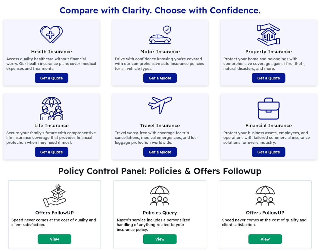Click the Travel Insurance airplane icon
Viewport: 322px width, 251px height.
click(x=160, y=105)
